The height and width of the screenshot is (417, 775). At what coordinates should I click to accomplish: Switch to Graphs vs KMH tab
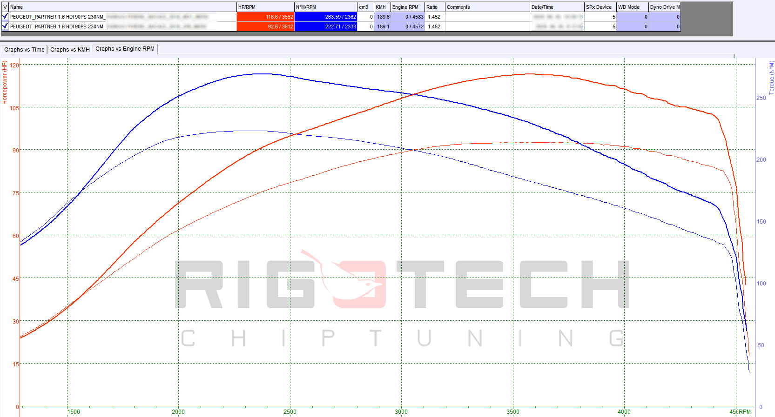coord(70,49)
